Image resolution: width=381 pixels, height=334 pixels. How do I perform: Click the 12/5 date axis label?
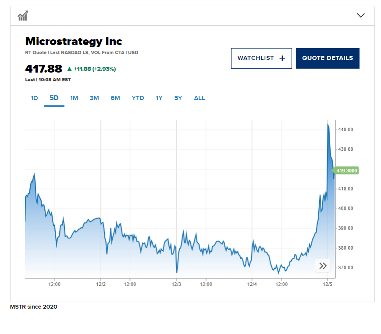pyautogui.click(x=328, y=284)
